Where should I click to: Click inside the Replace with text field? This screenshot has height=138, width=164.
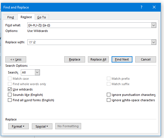[x=89, y=42]
